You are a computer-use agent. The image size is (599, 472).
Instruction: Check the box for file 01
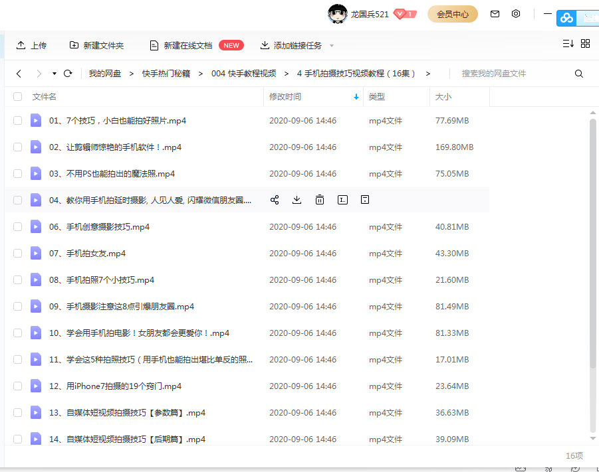17,121
